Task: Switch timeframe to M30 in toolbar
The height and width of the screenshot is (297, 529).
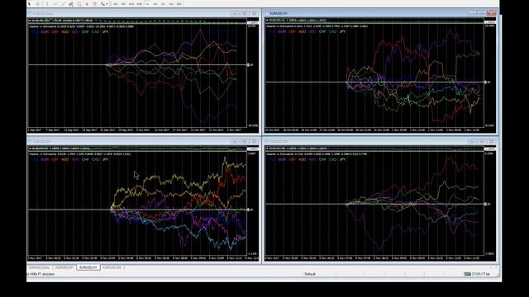Action: click(x=140, y=4)
